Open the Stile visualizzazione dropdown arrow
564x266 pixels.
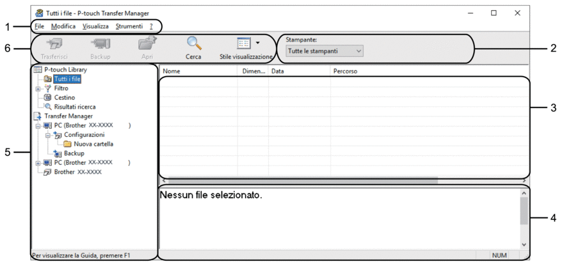click(257, 43)
